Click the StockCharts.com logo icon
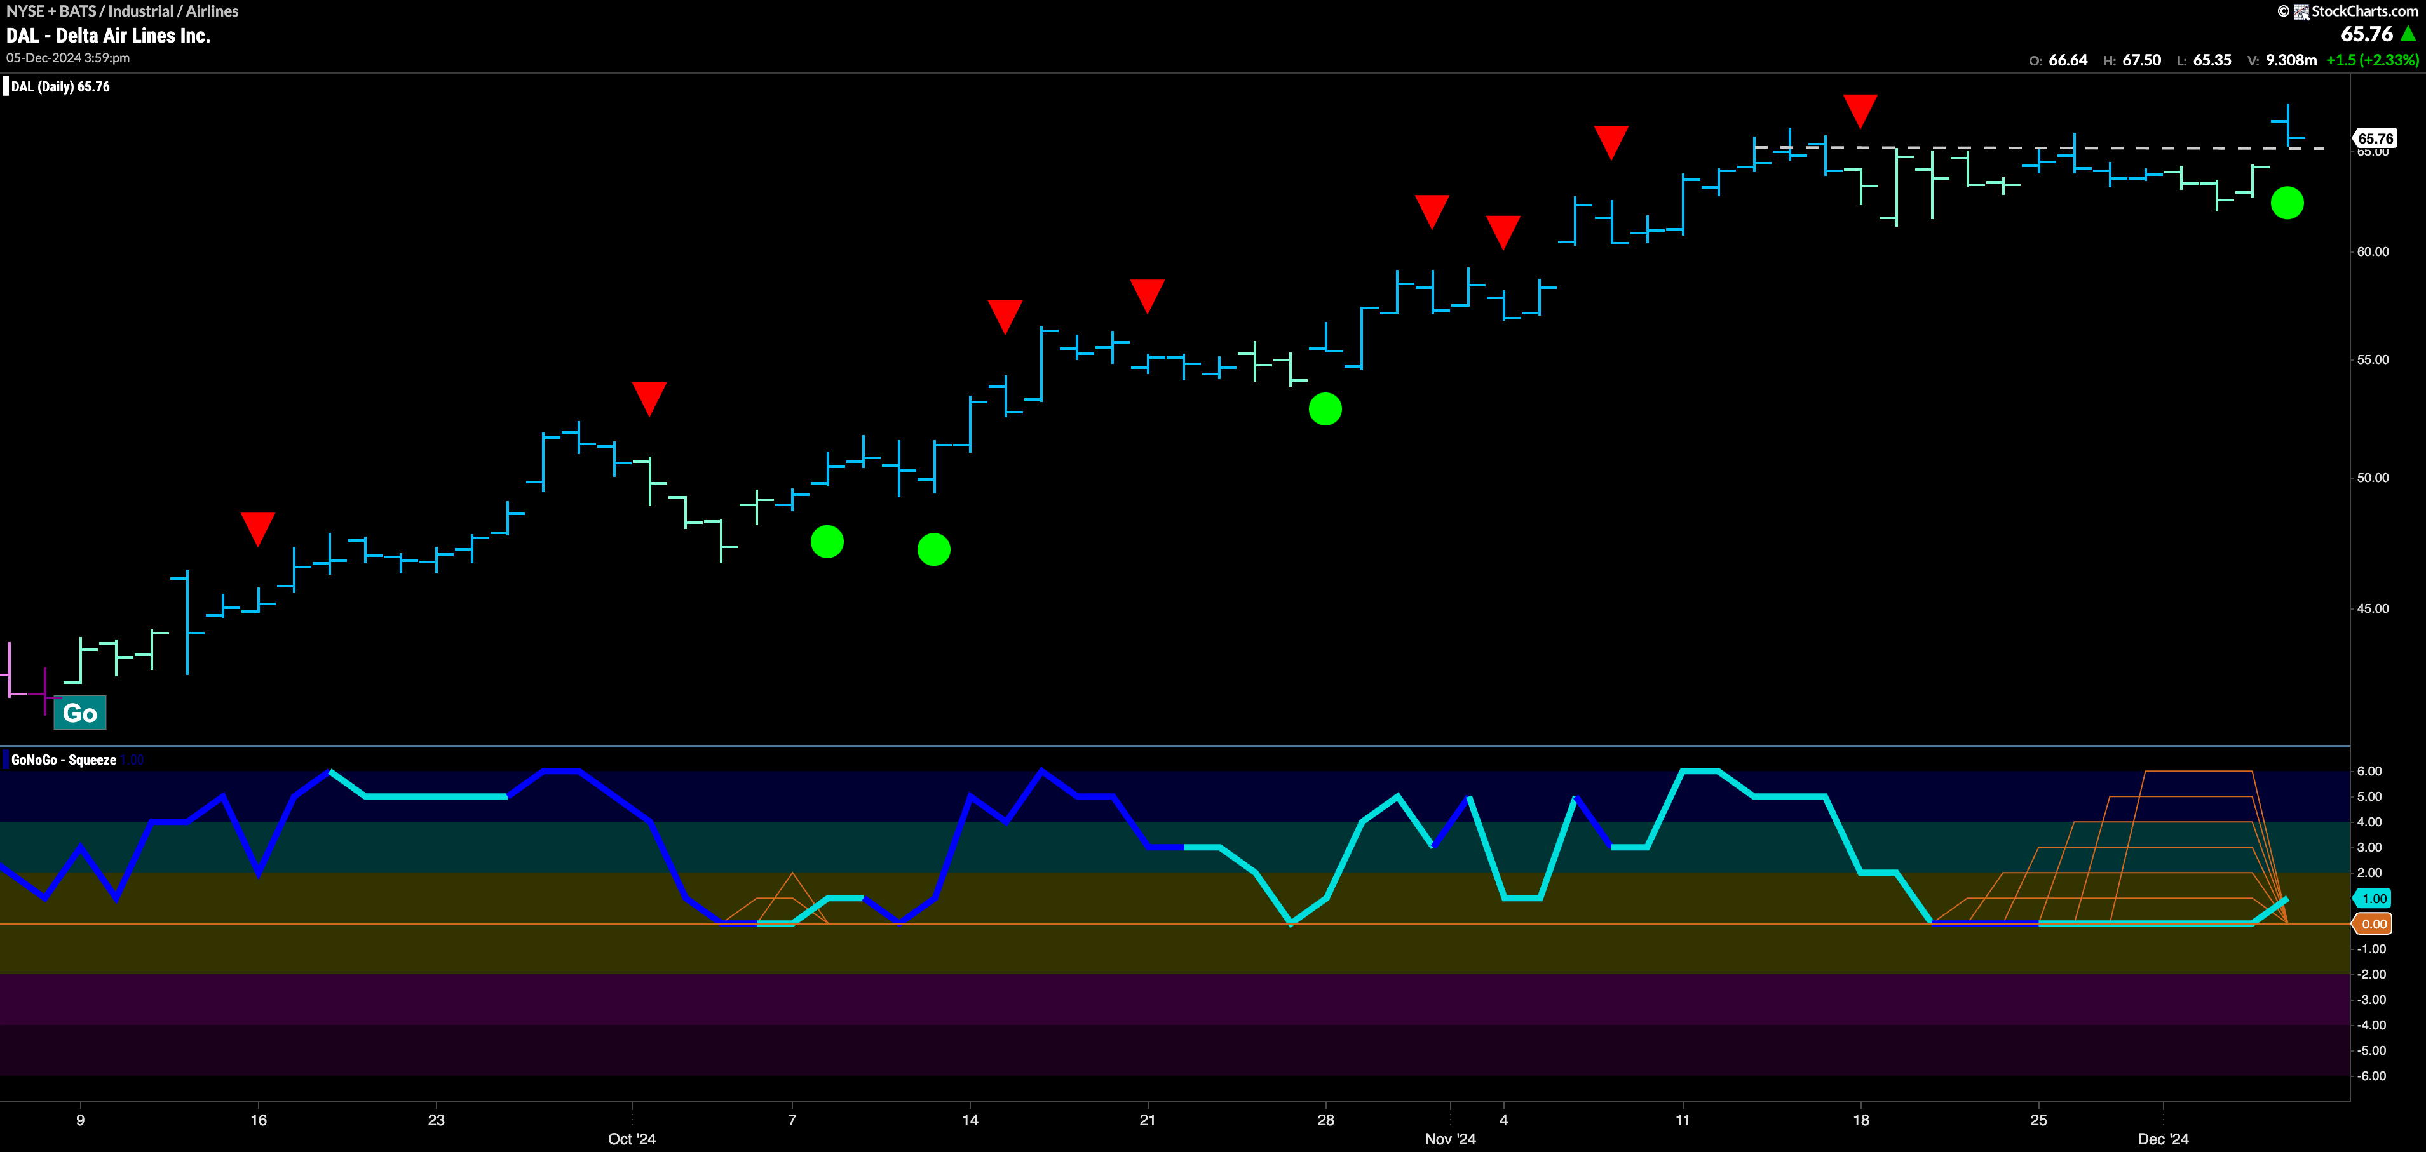 (2301, 11)
